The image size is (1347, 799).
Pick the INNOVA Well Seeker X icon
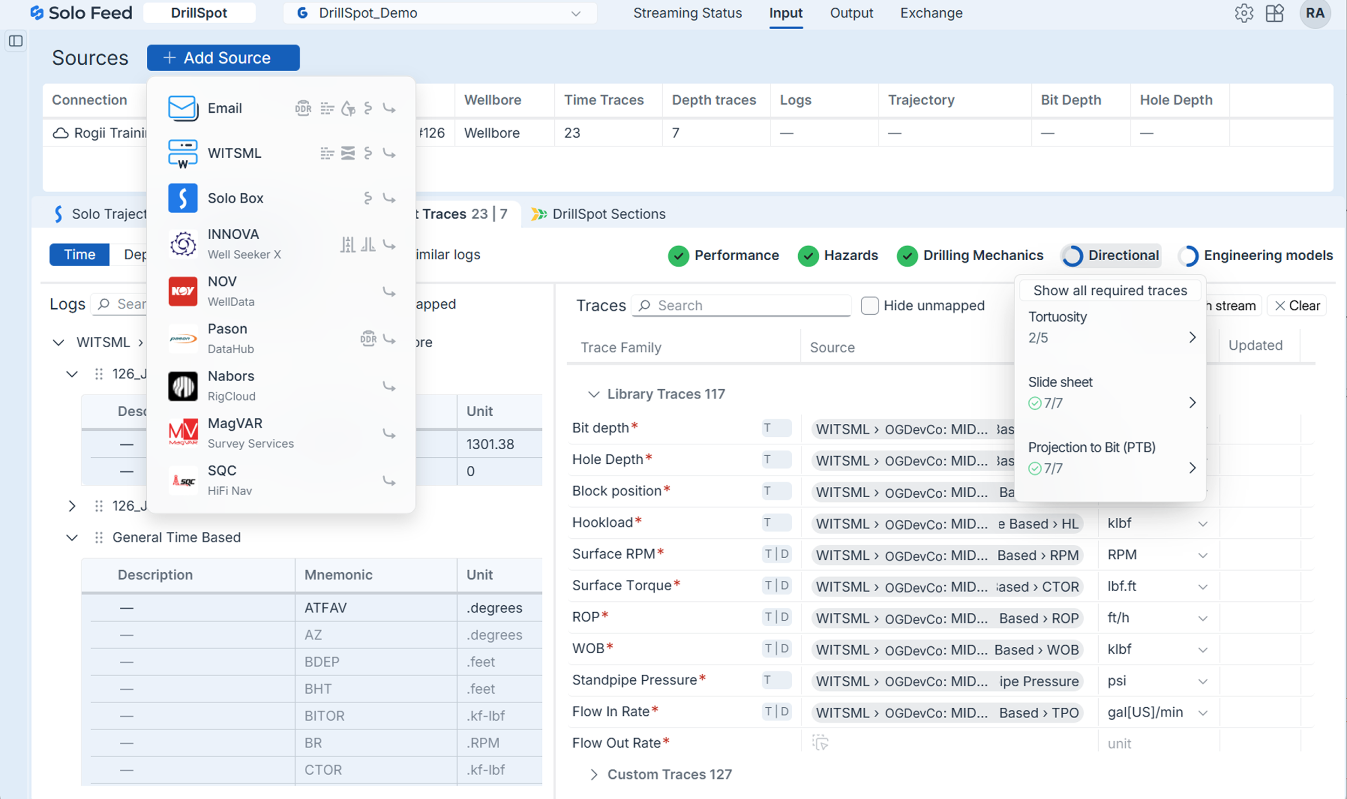182,244
